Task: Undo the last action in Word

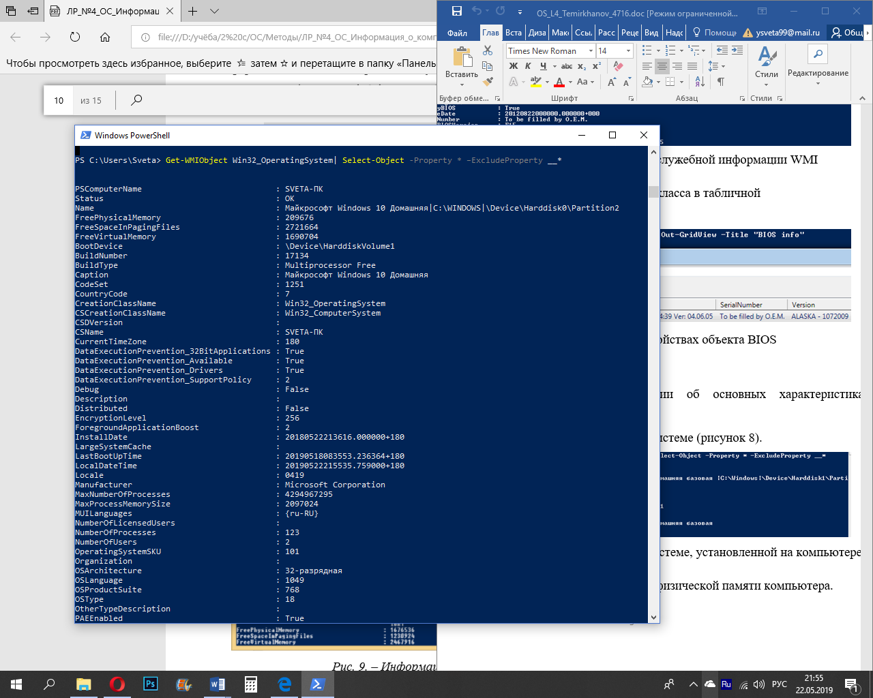Action: 477,12
